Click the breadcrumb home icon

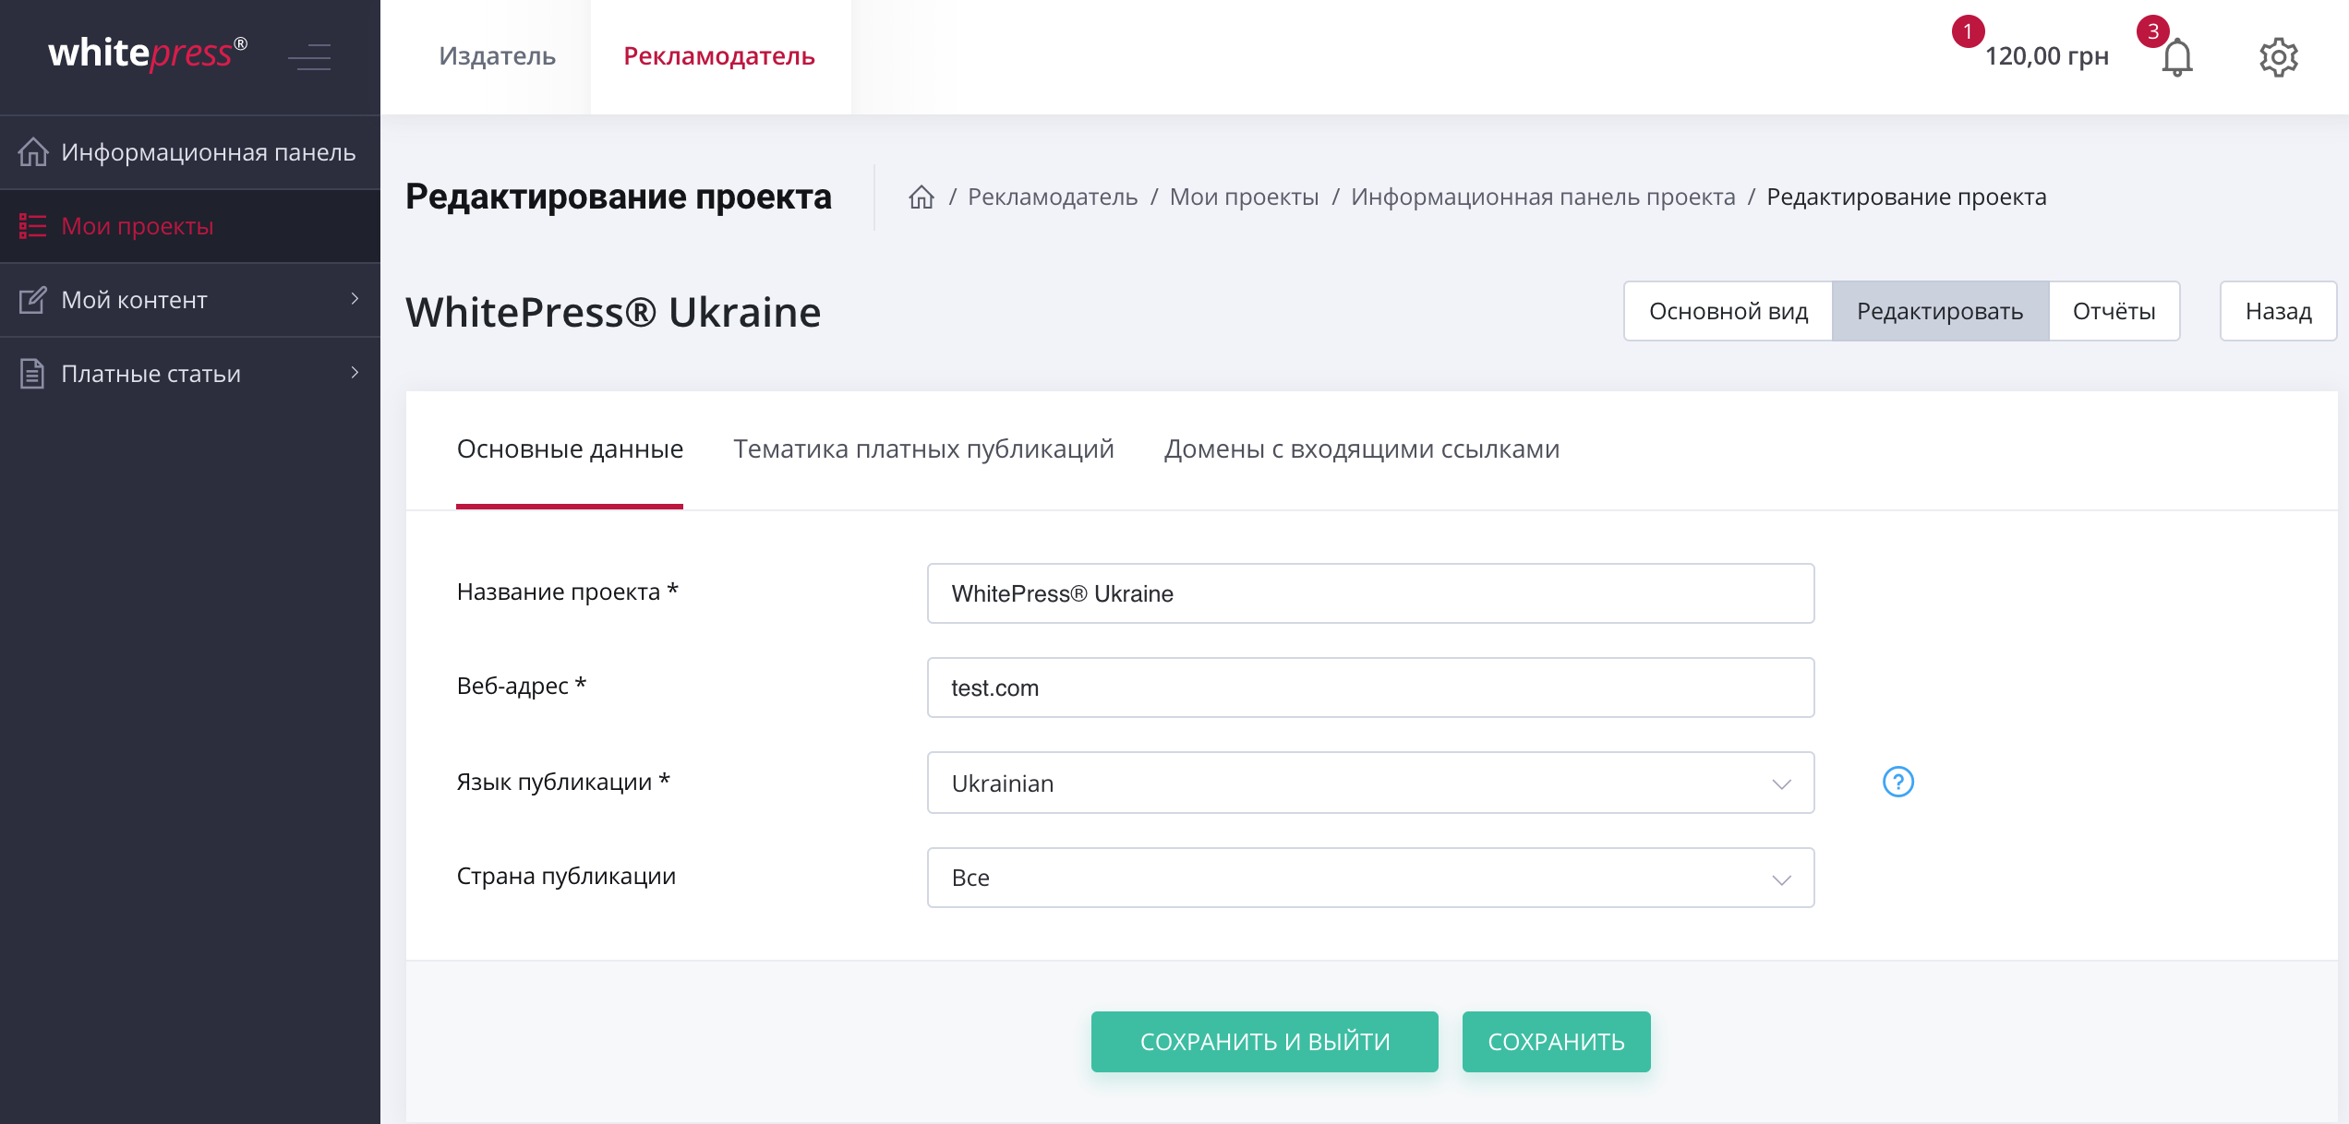click(x=922, y=197)
